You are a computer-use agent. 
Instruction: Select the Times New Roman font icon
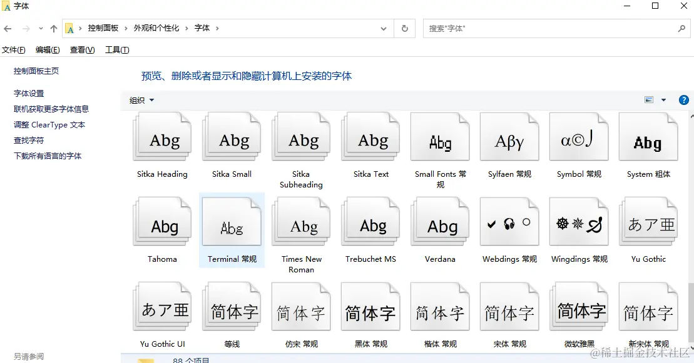coord(302,222)
